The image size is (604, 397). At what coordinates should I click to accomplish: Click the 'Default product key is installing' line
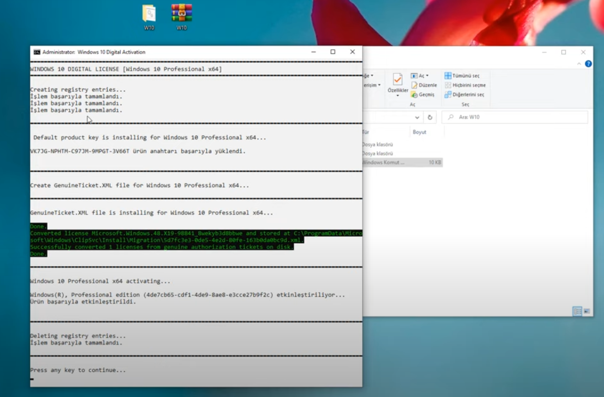click(149, 137)
